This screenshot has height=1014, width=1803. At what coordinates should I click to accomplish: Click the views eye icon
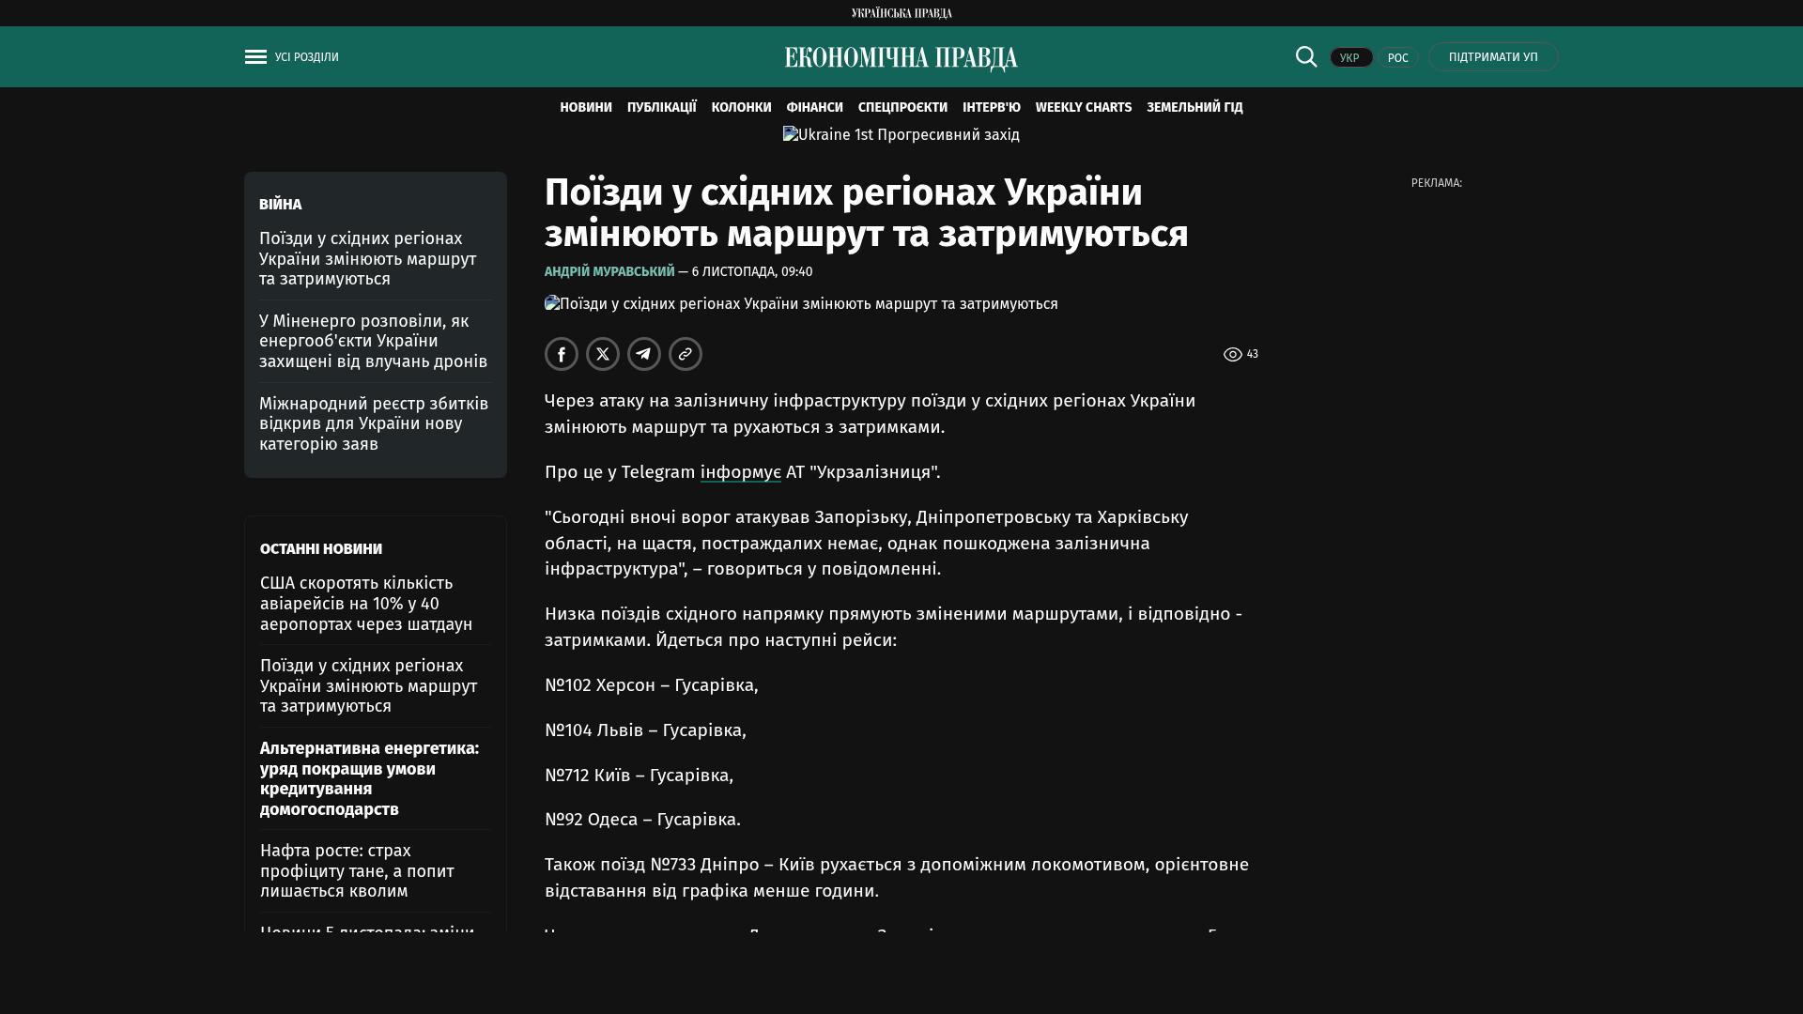tap(1232, 354)
